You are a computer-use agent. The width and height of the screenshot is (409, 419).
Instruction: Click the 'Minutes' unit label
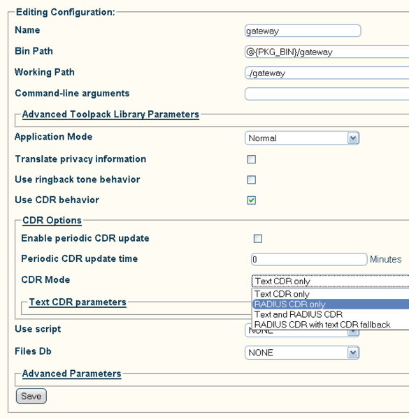click(385, 259)
